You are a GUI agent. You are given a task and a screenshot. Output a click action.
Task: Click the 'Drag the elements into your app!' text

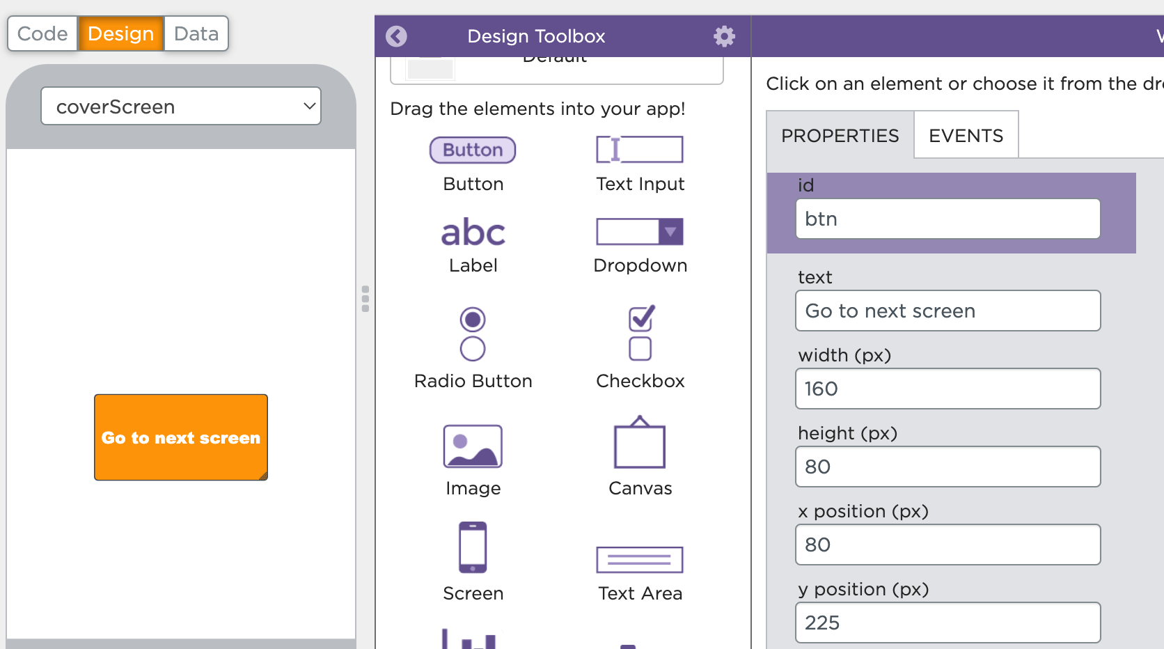pyautogui.click(x=537, y=109)
